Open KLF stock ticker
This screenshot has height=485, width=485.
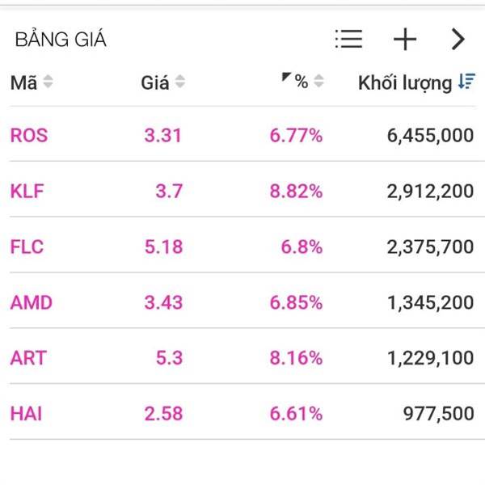click(x=27, y=191)
